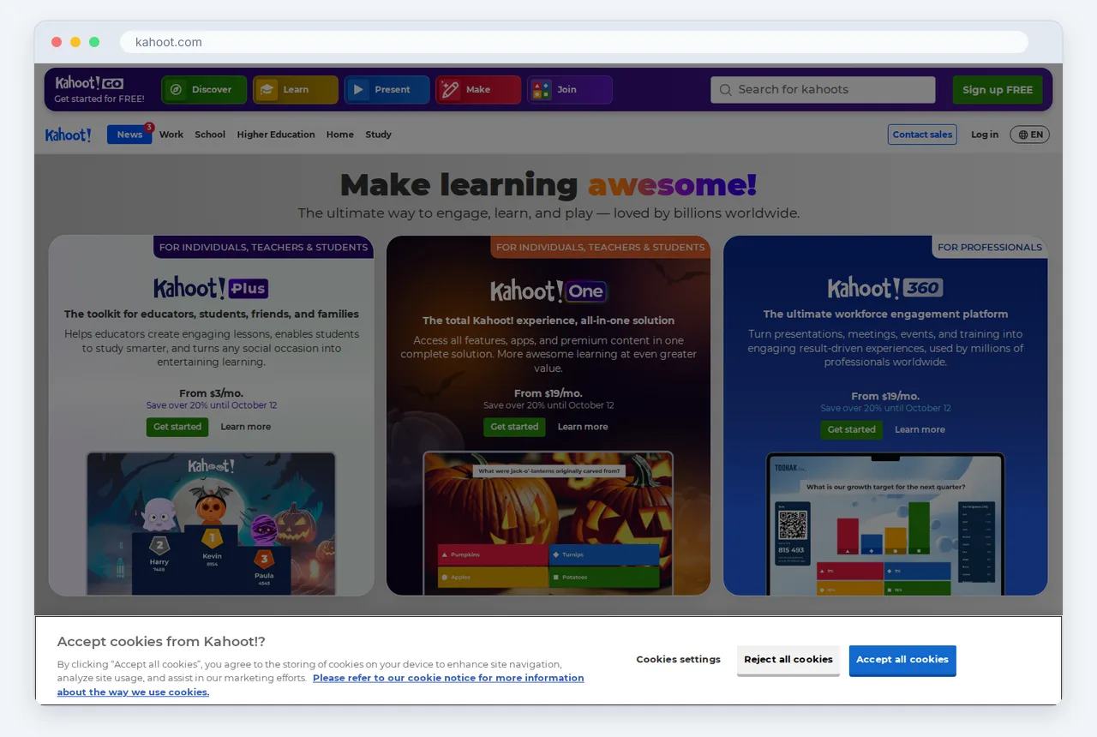Viewport: 1097px width, 737px height.
Task: Open the News tab
Action: click(x=129, y=135)
